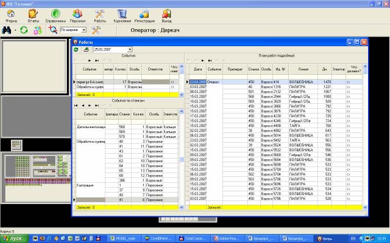Click the Дата column header in plan grid
This screenshot has width=390, height=243.
(197, 69)
